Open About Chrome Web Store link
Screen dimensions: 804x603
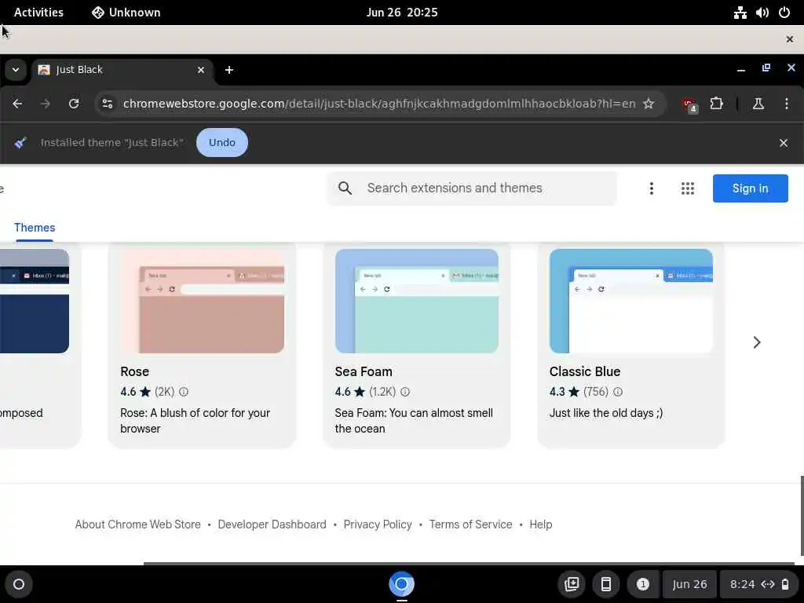coord(138,524)
